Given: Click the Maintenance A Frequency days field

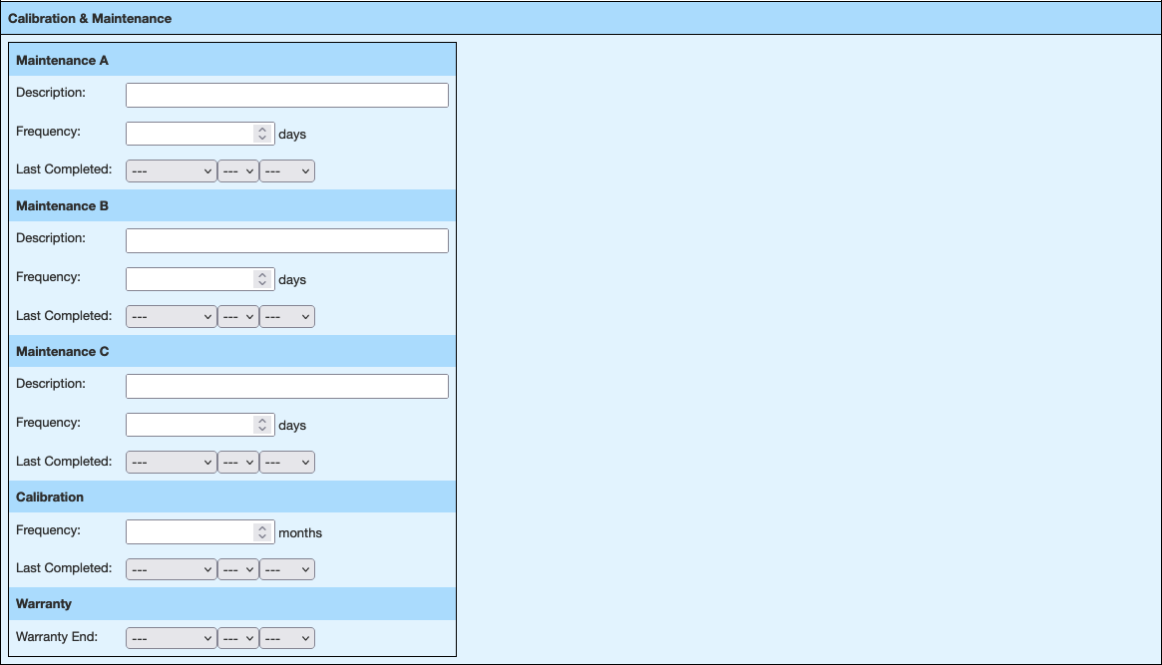Looking at the screenshot, I should click(x=190, y=134).
